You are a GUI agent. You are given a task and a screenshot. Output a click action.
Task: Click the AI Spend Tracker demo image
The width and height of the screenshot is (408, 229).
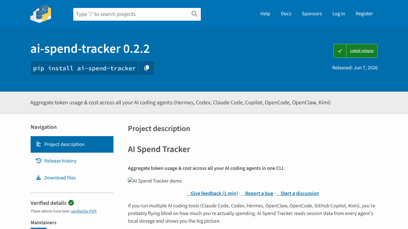(x=155, y=181)
